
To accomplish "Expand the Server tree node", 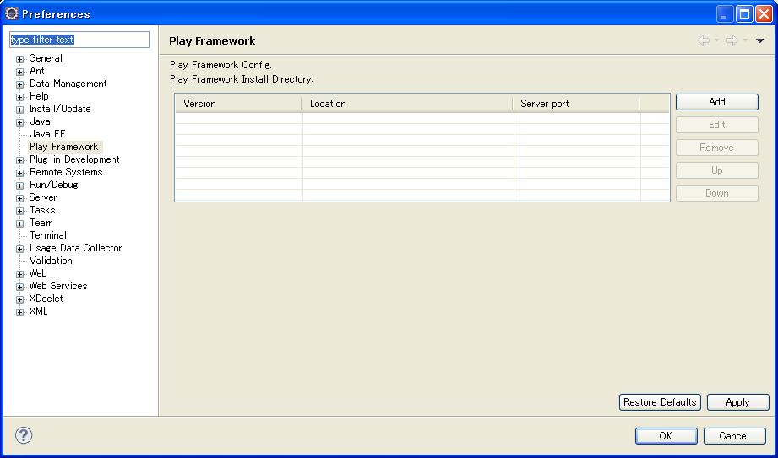I will click(x=19, y=199).
